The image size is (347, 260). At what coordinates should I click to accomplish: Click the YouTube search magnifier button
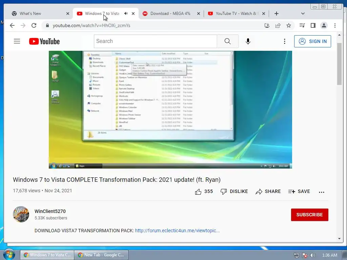click(x=227, y=41)
